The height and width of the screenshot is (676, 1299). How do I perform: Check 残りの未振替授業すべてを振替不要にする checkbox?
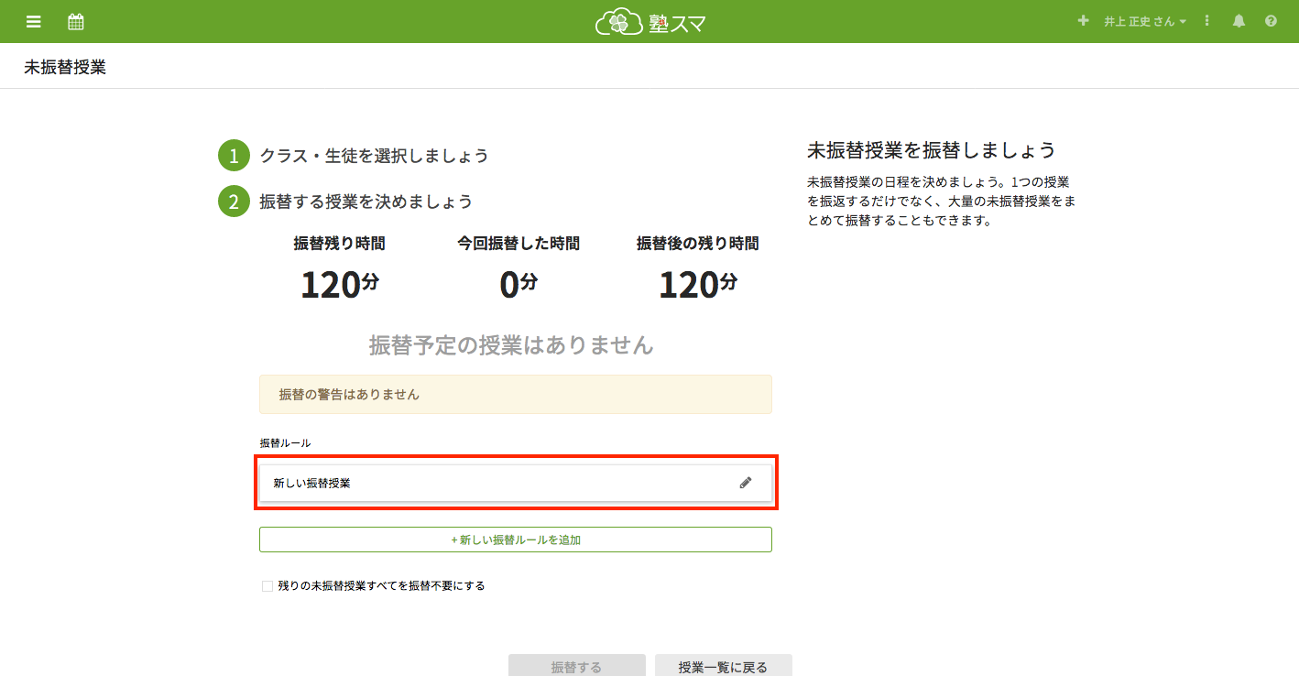tap(267, 586)
